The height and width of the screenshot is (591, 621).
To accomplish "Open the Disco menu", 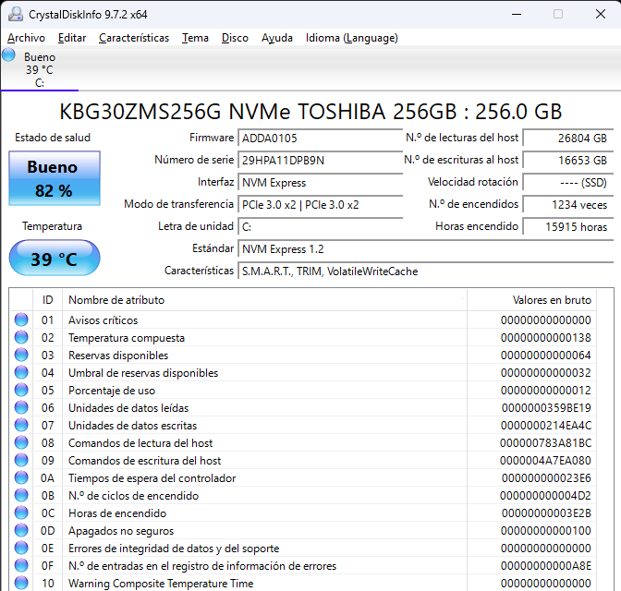I will (x=235, y=38).
